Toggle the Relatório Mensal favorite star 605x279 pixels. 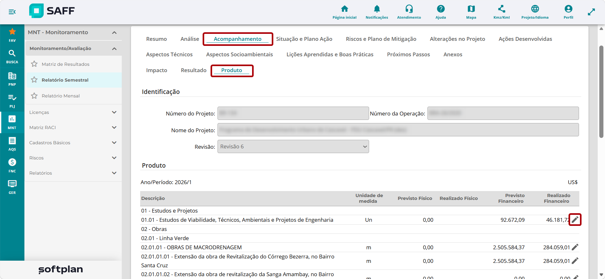34,96
